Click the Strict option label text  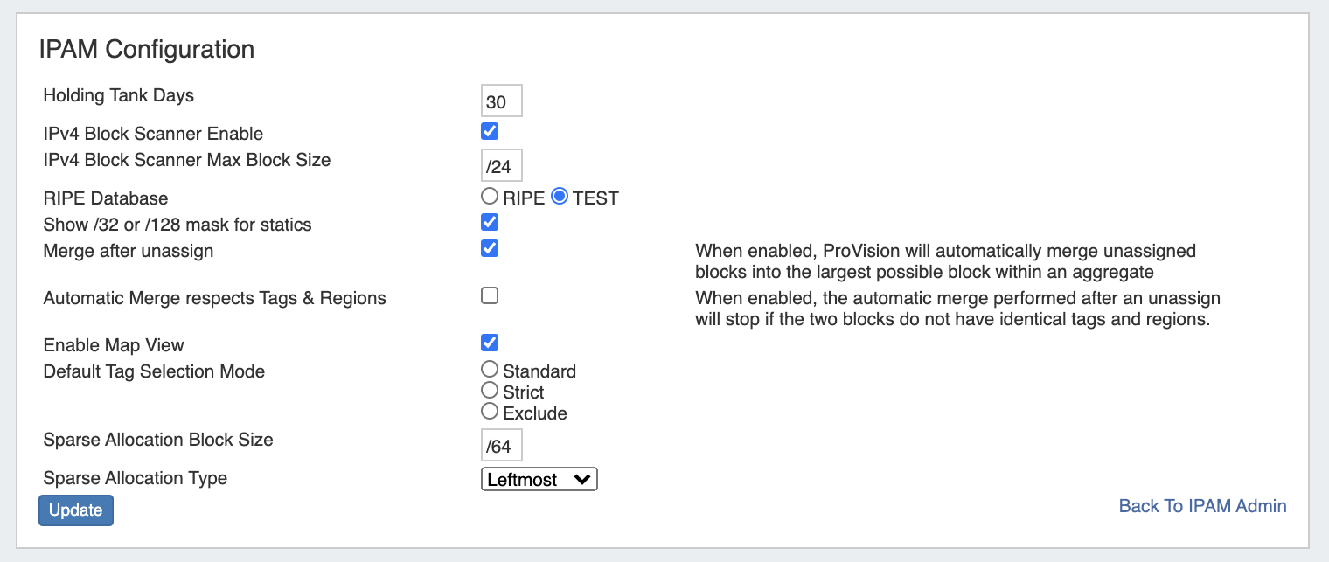tap(524, 392)
